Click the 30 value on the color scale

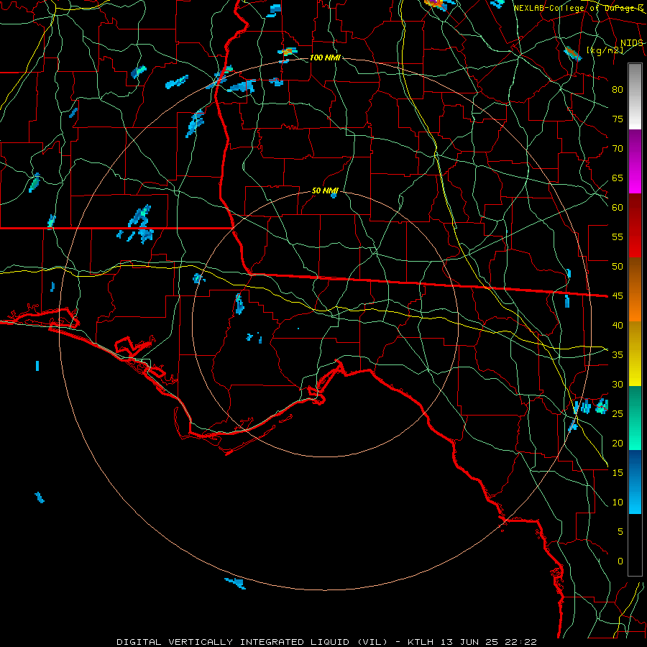click(x=618, y=384)
